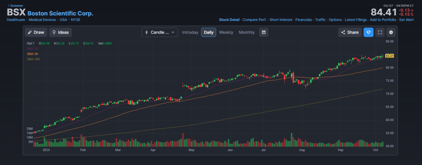Image resolution: width=422 pixels, height=165 pixels.
Task: Open the Short Interest link
Action: [x=281, y=20]
